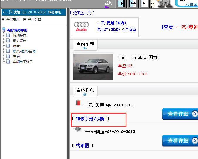Click the 控制 label in the header
This screenshot has height=159, width=198.
[x=109, y=3]
